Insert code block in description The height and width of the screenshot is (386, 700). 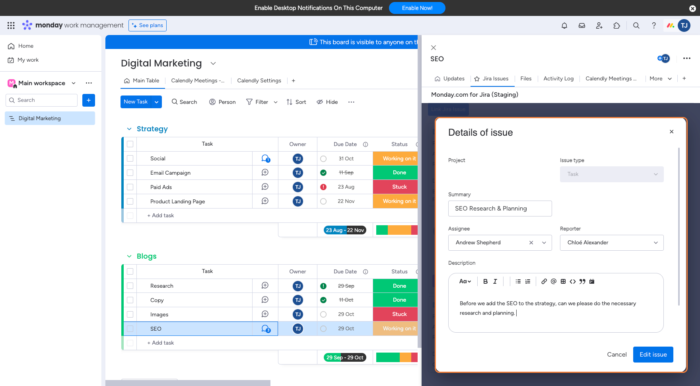click(x=572, y=281)
